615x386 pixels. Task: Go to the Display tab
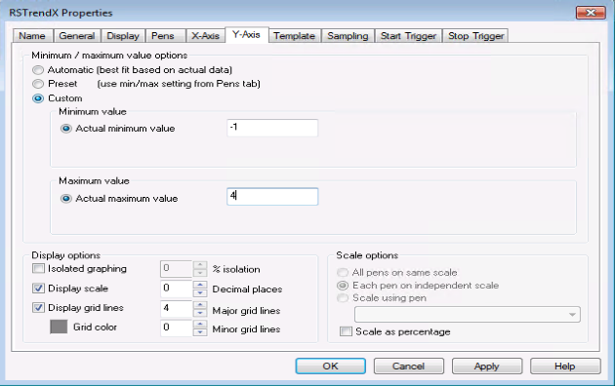click(123, 36)
